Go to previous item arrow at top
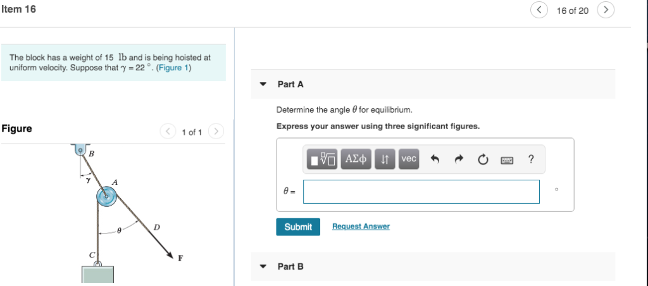This screenshot has height=286, width=648. (x=539, y=10)
